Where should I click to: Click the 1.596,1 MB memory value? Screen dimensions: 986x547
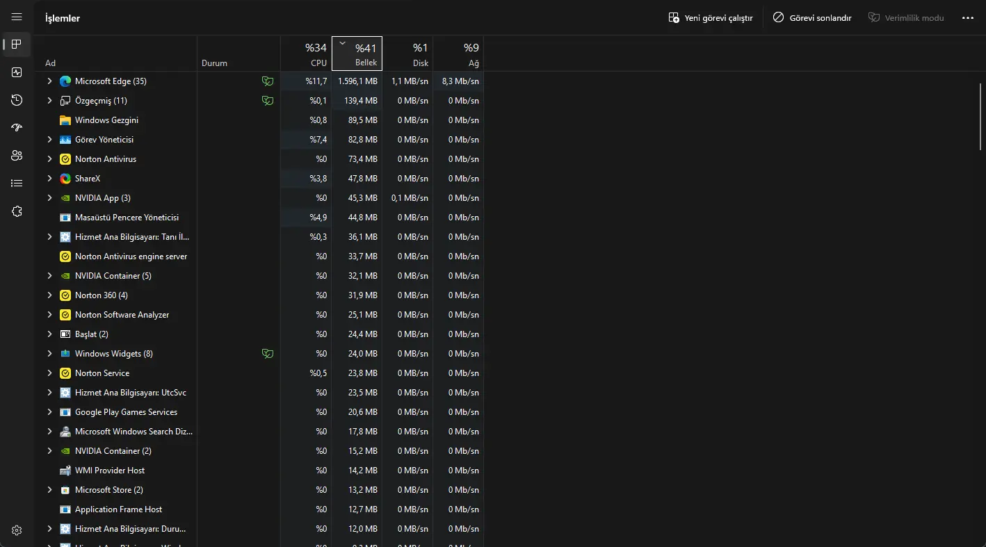click(357, 81)
